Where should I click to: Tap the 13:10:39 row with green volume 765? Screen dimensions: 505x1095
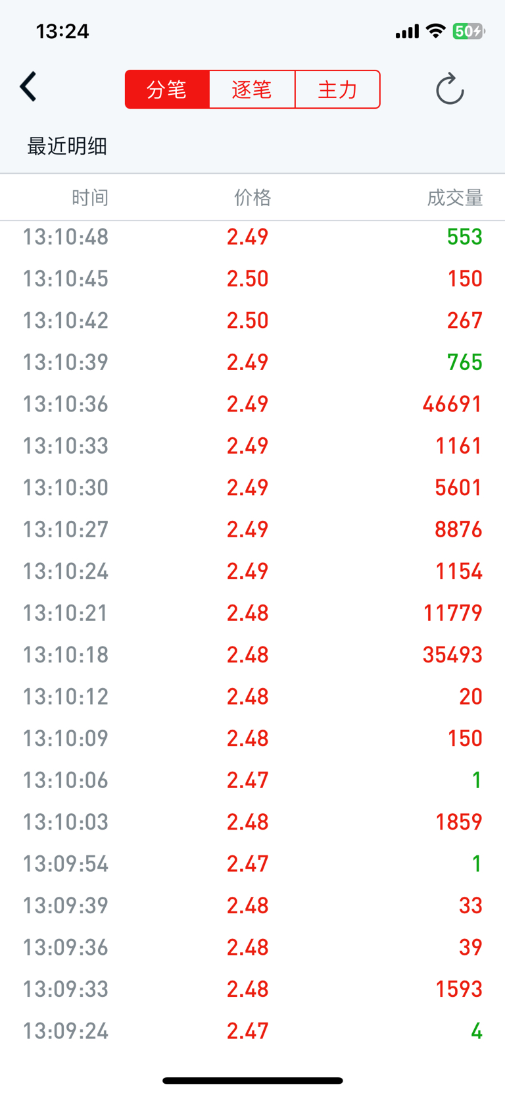coord(252,362)
